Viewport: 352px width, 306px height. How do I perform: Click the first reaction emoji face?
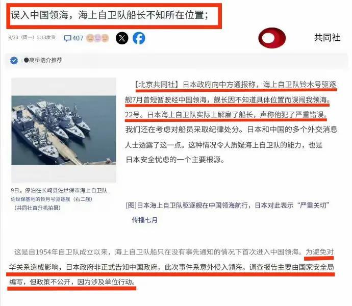pyautogui.click(x=90, y=38)
